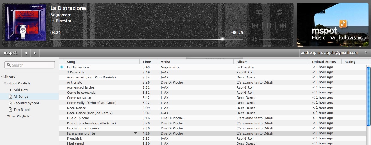371x145 pixels.
Task: Click the La Finestra album cell in the list
Action: (245, 67)
